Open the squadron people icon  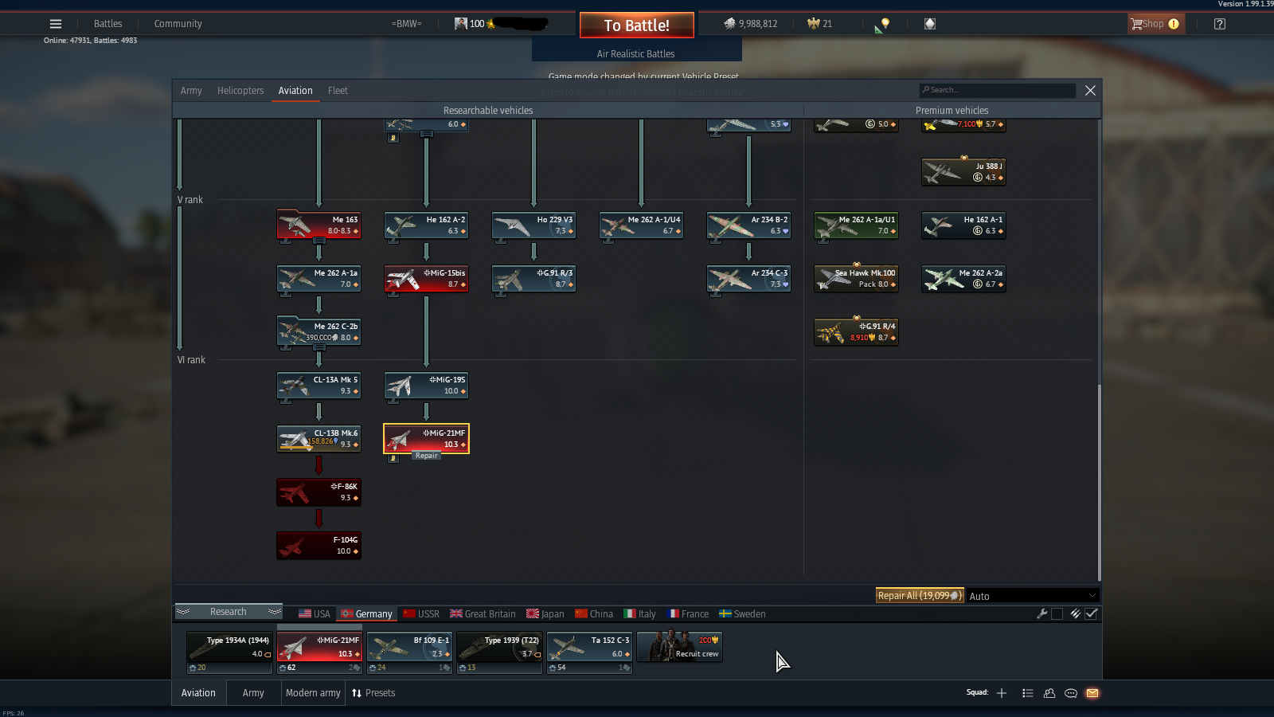point(1049,693)
